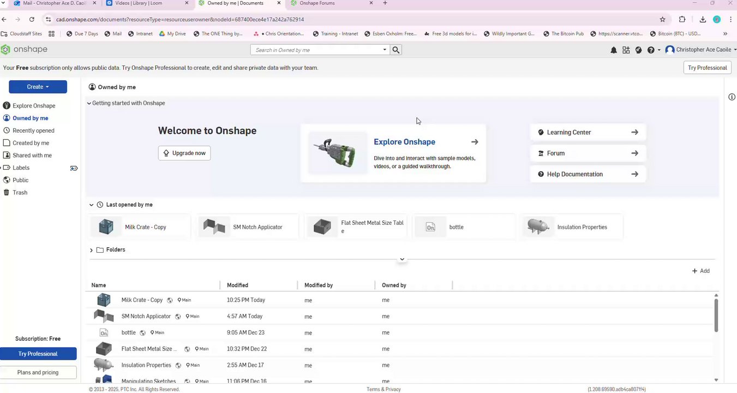This screenshot has width=737, height=393.
Task: Click the Labels manage icon in sidebar
Action: click(74, 168)
